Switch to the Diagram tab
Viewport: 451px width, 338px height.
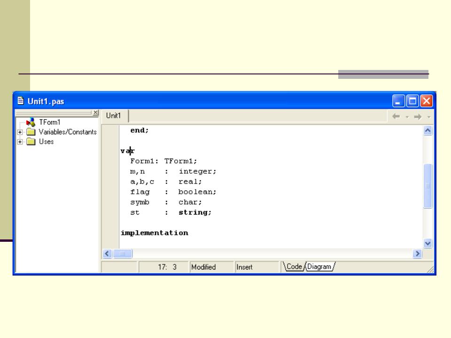click(319, 267)
